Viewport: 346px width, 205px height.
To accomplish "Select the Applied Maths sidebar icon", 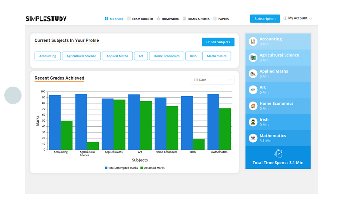I will tap(253, 74).
